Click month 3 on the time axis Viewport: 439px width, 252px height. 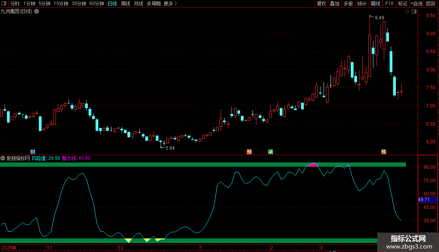pos(321,247)
